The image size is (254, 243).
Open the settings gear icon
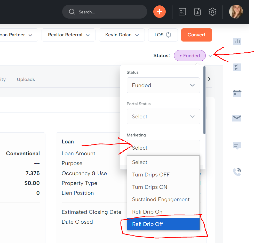click(212, 12)
